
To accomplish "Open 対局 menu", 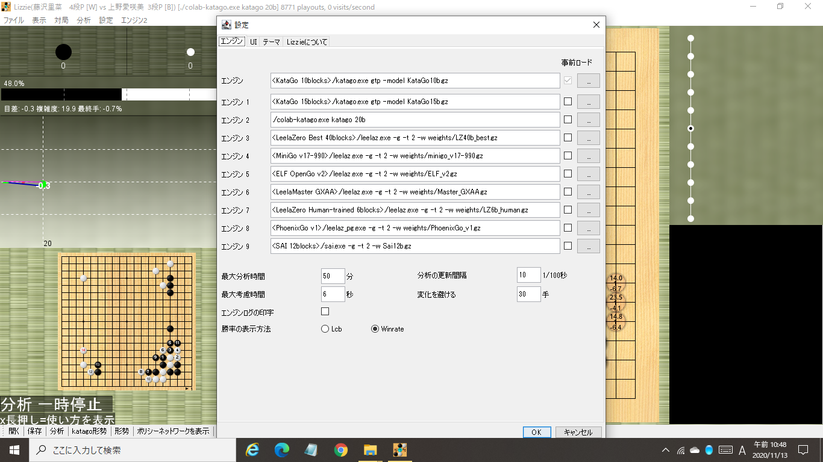I will 61,20.
